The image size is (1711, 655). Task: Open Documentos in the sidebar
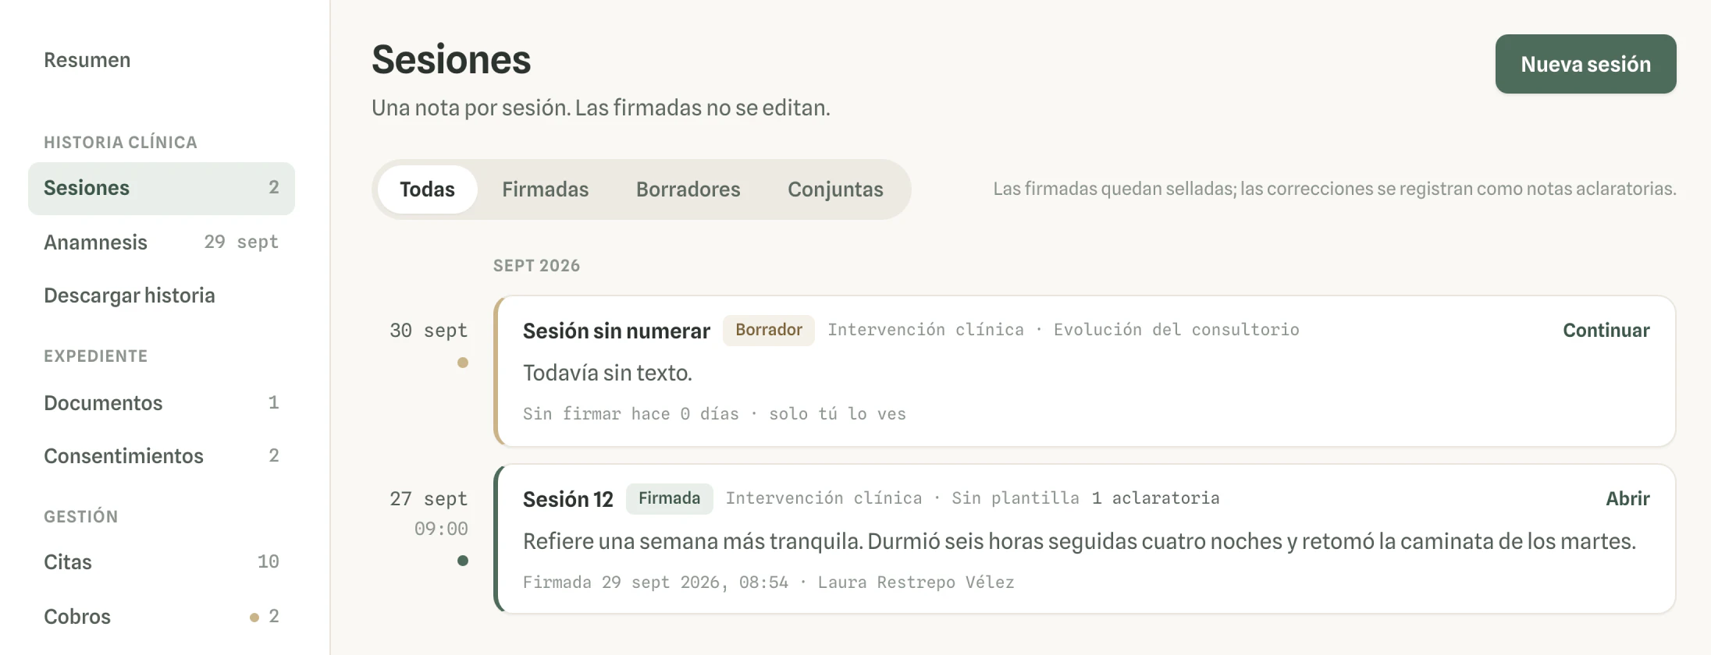point(162,403)
